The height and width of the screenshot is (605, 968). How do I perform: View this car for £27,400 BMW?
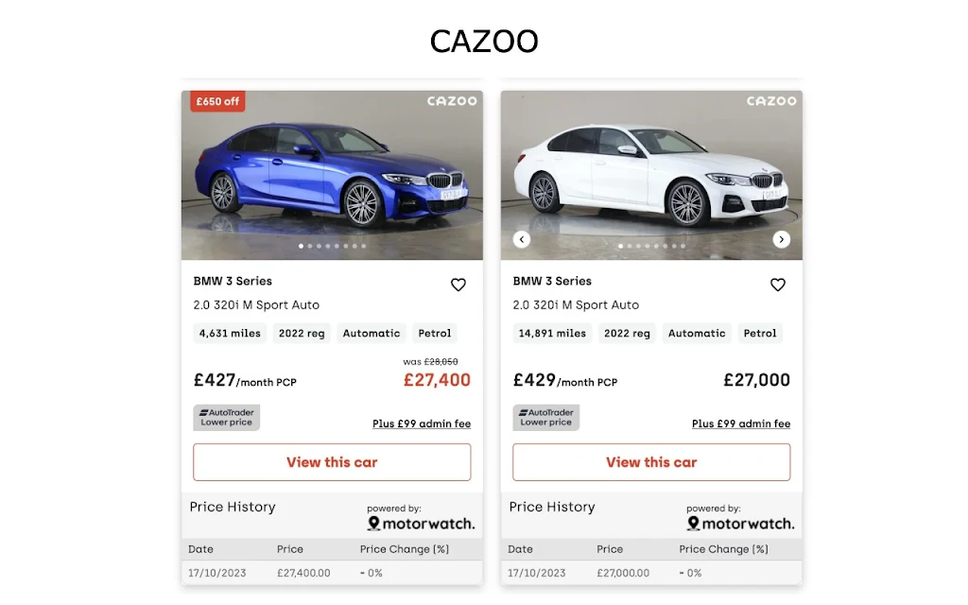(x=332, y=462)
